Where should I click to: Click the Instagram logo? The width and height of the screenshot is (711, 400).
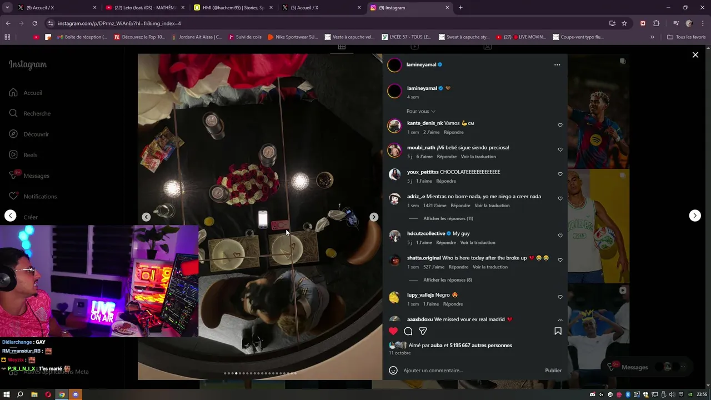tap(28, 64)
